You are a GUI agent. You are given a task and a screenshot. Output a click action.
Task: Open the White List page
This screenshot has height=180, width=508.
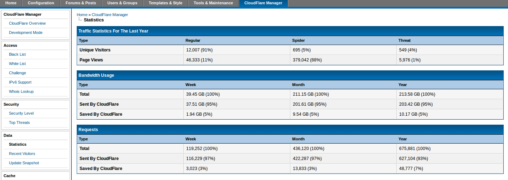[17, 64]
